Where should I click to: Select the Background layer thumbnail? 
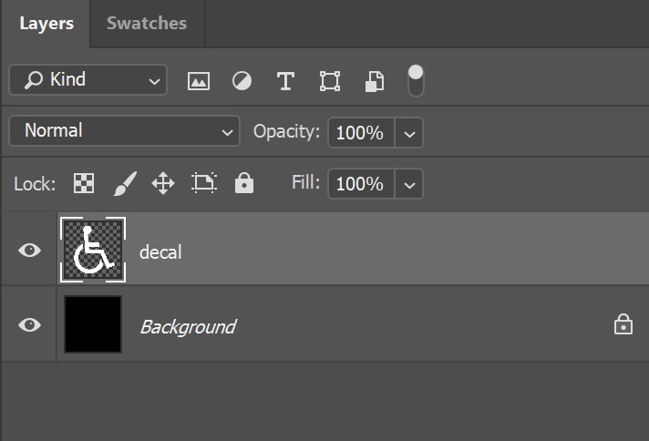point(93,324)
